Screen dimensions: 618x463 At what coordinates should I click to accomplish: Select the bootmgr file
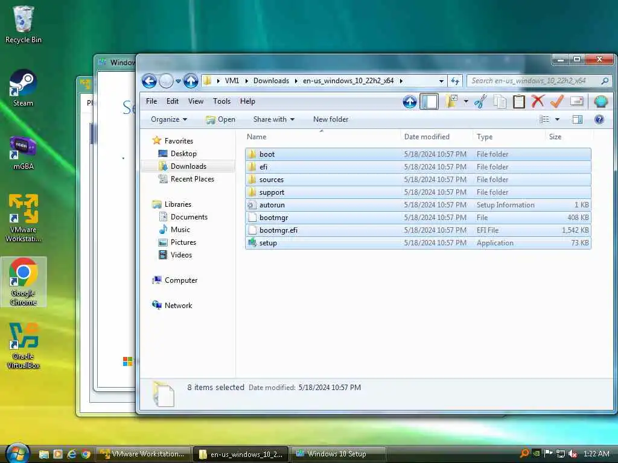(418, 217)
